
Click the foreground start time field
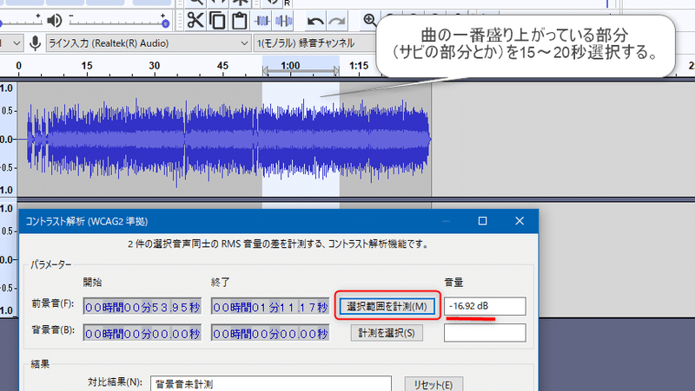click(142, 307)
